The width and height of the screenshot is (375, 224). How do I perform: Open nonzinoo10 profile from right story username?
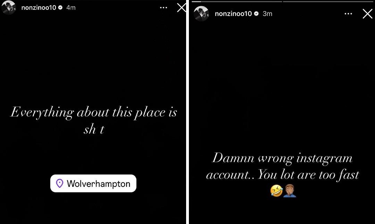click(233, 14)
